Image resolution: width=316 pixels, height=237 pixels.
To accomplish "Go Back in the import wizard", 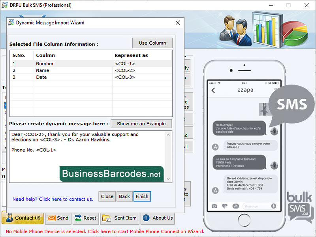I will coord(124,196).
